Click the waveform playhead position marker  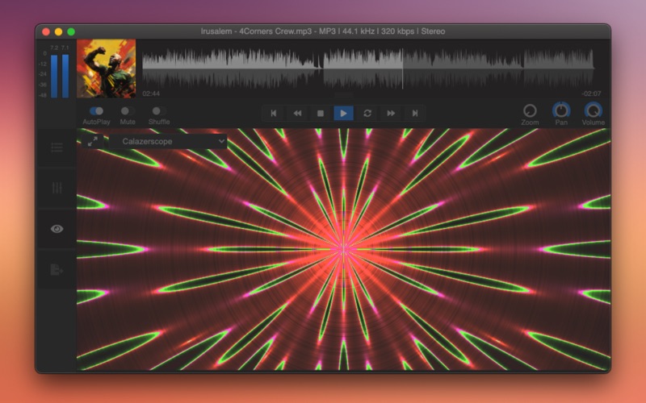(x=402, y=69)
